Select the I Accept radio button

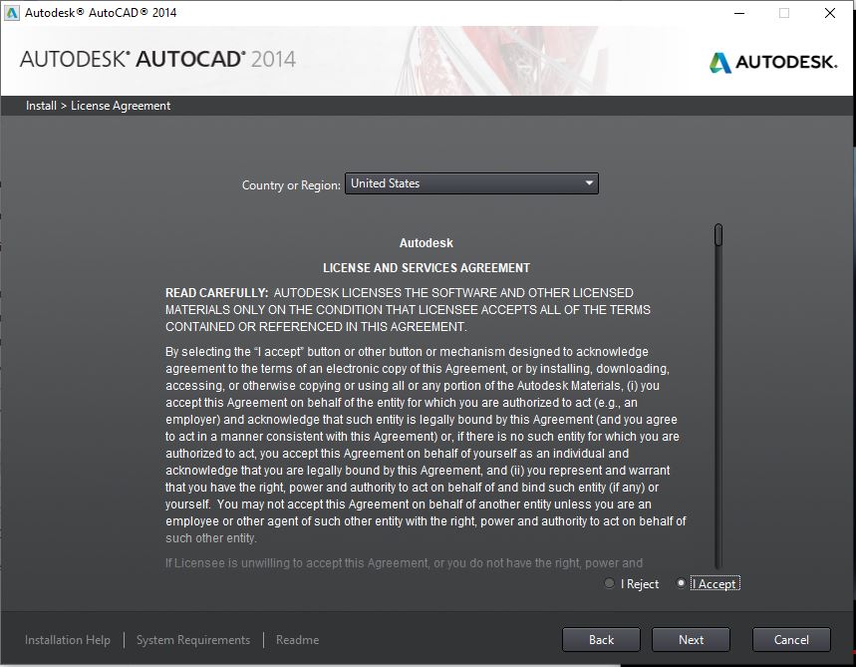click(681, 583)
